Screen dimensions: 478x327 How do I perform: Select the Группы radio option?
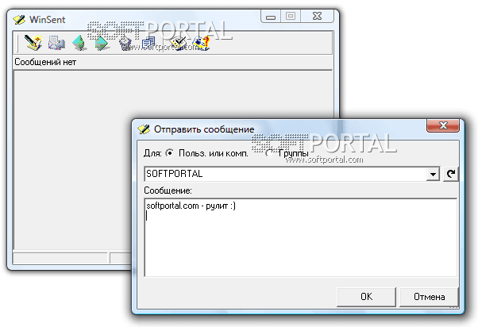(269, 153)
